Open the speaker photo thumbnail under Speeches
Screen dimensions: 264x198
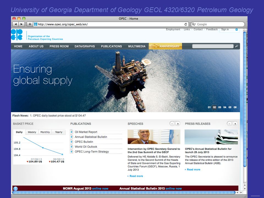[x=154, y=137]
